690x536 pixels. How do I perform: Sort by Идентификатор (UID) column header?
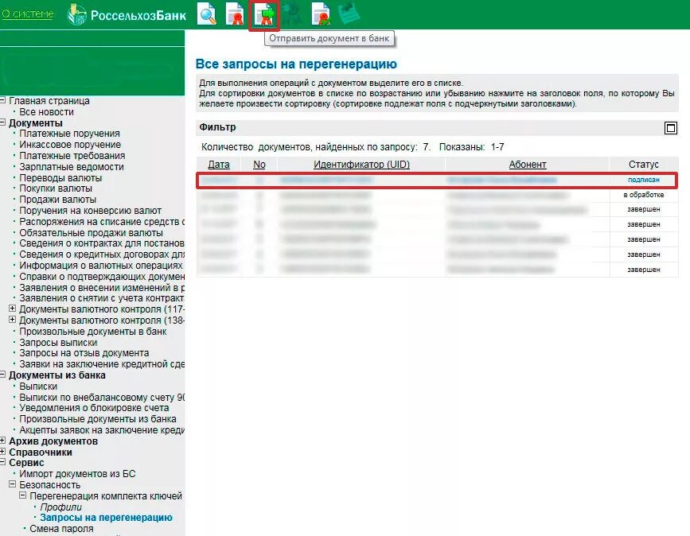[362, 165]
